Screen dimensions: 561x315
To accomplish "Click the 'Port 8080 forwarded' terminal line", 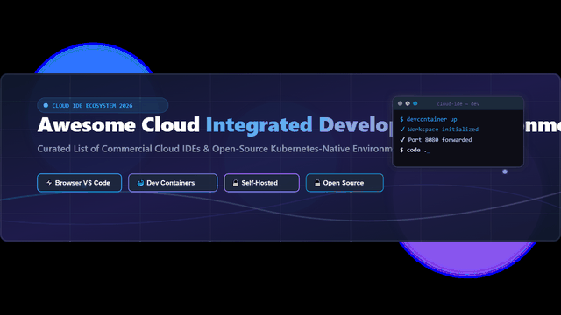I will (x=436, y=140).
